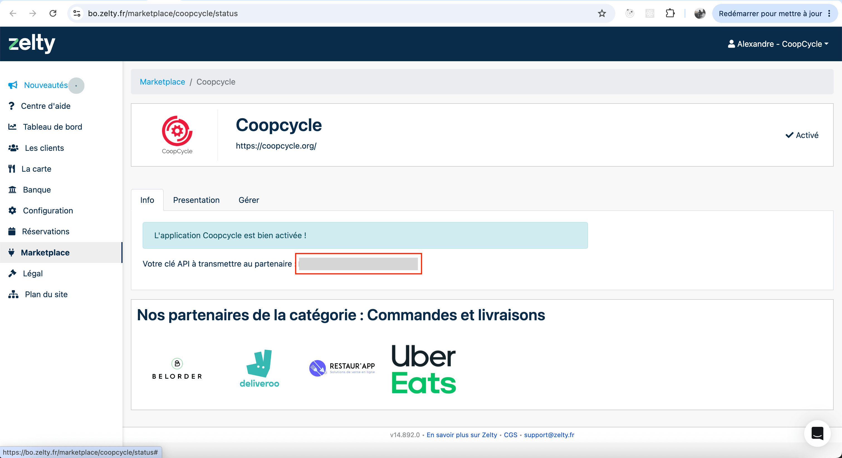The height and width of the screenshot is (458, 842).
Task: Click the Zelty logo
Action: point(32,43)
